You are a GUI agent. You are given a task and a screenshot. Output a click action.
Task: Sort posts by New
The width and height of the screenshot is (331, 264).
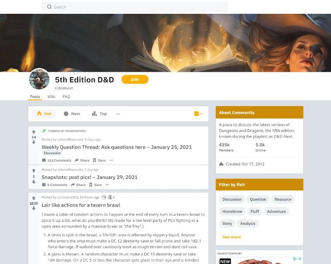72,114
